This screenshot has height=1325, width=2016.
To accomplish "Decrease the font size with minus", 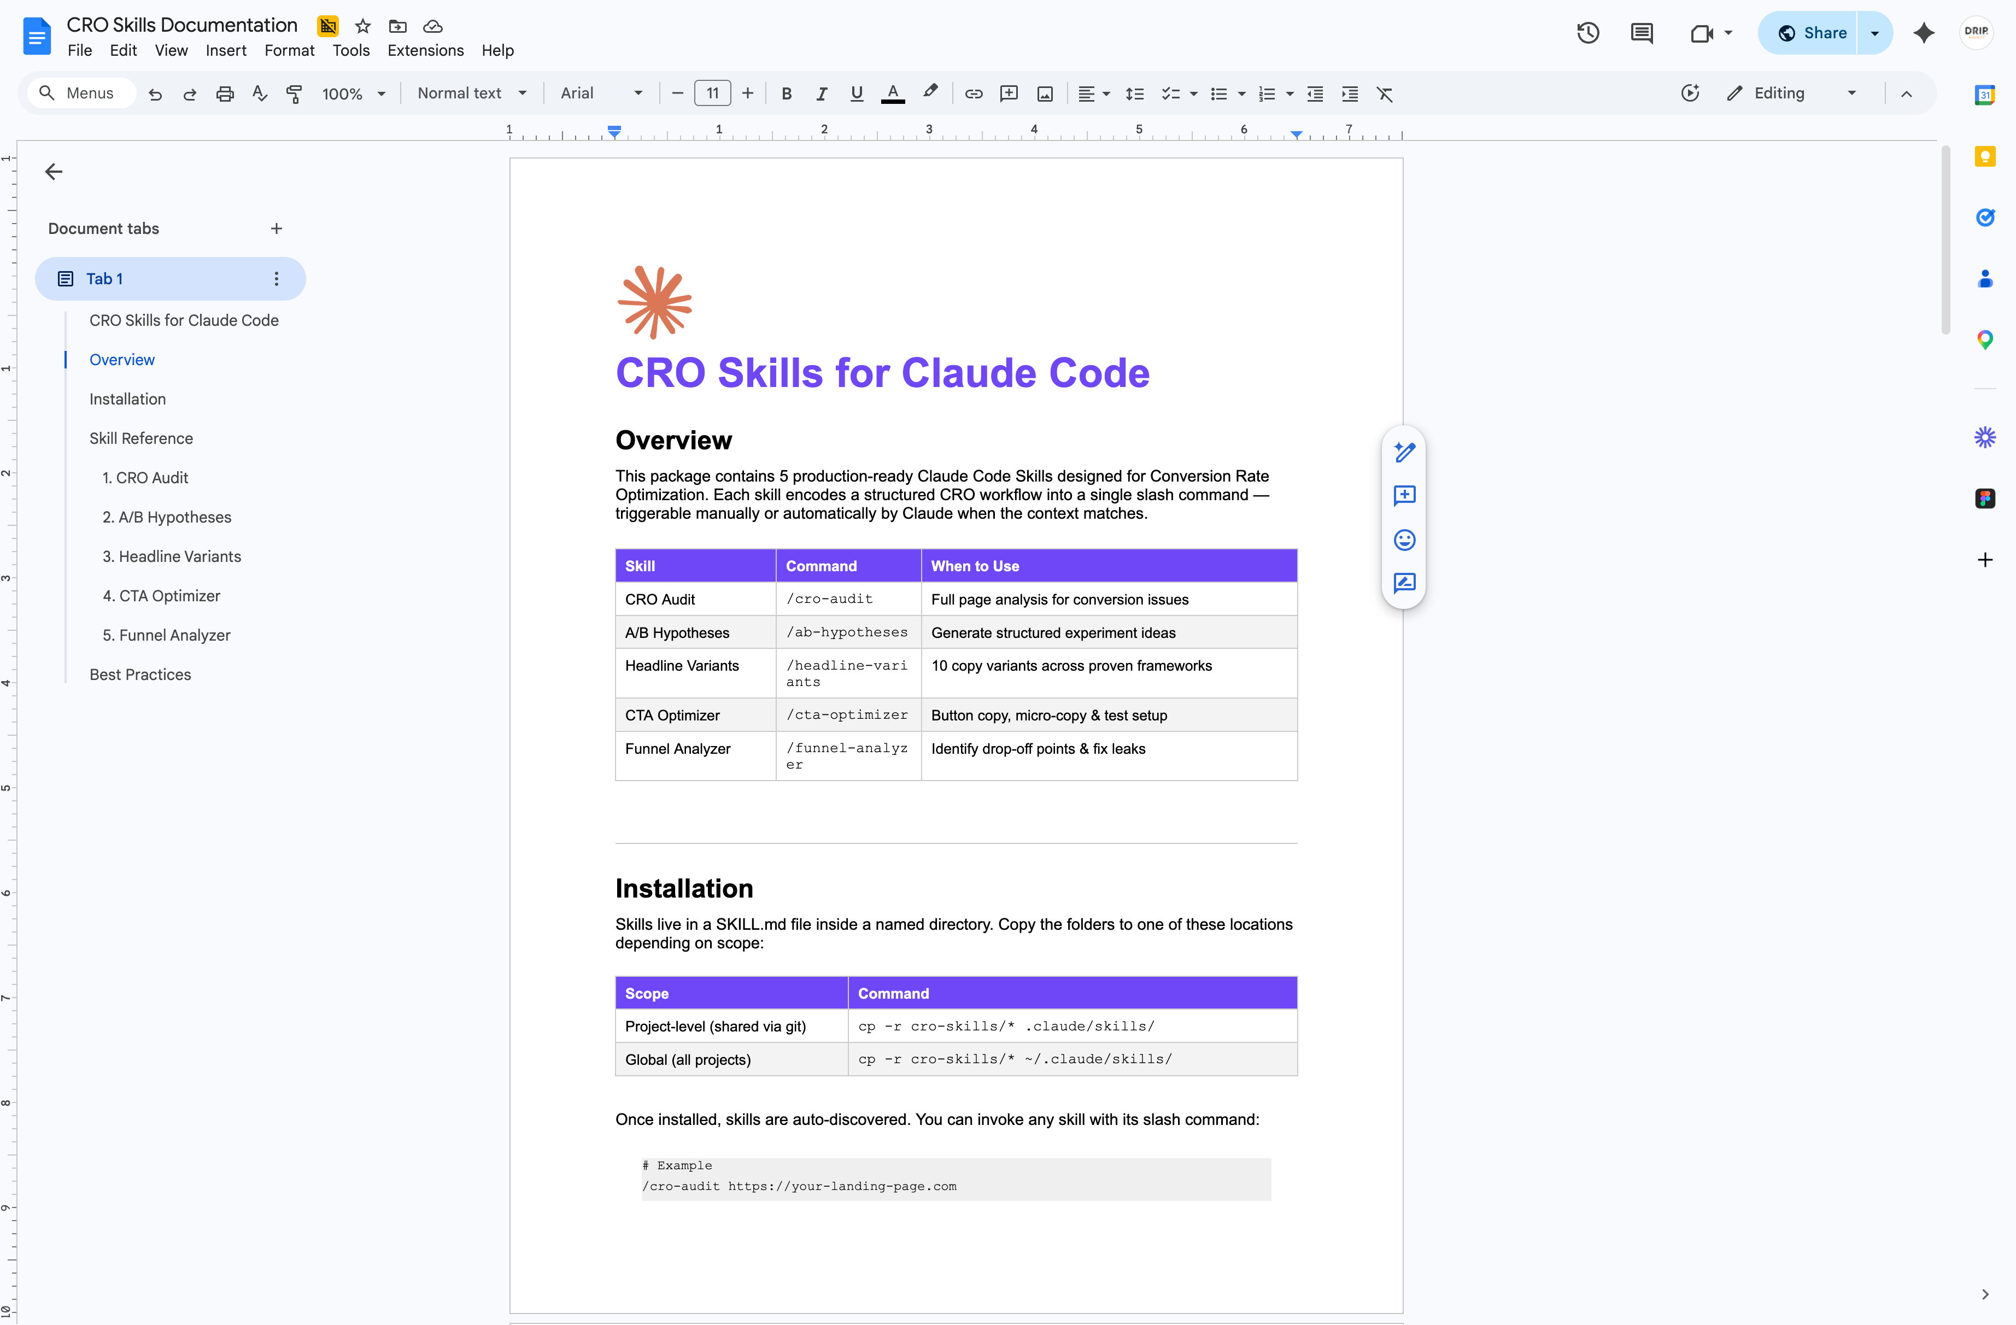I will [678, 94].
